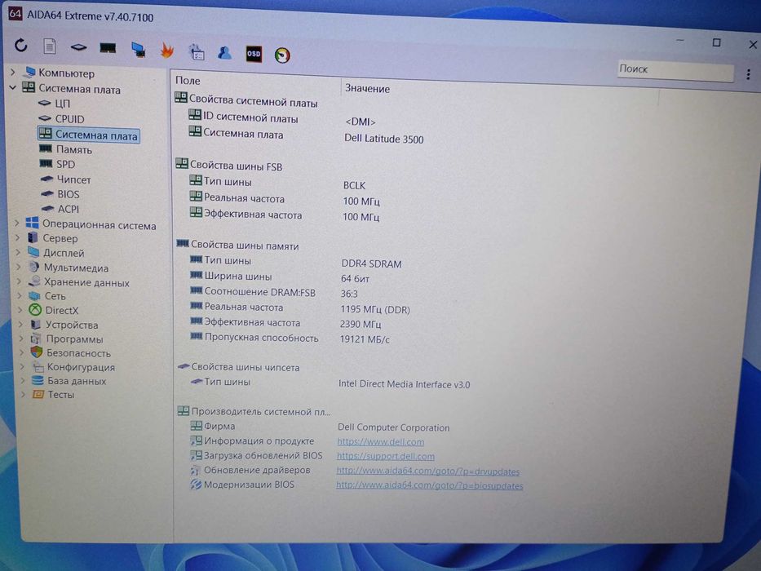This screenshot has height=571, width=761.
Task: Open the Report document icon
Action: (50, 46)
